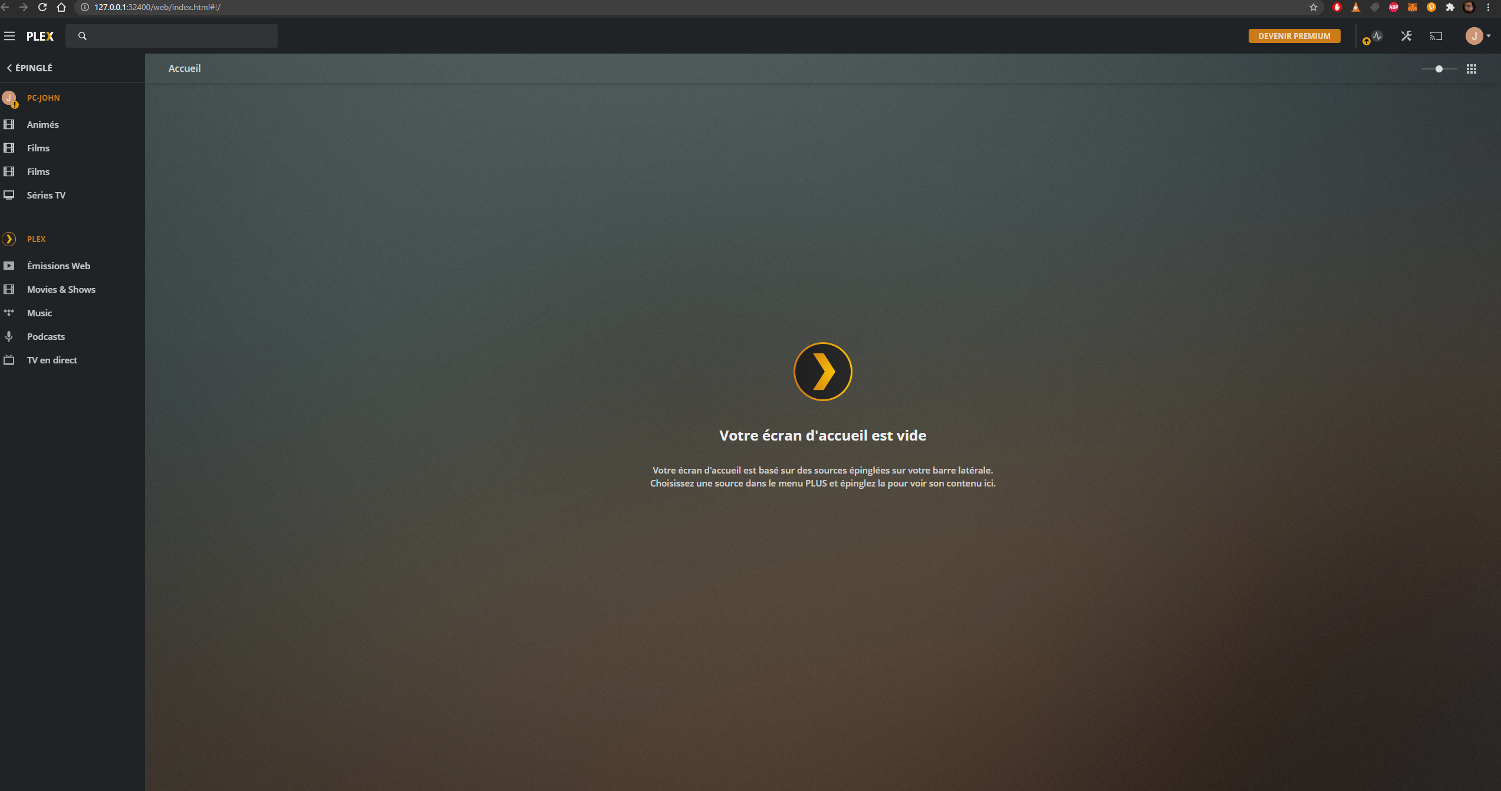Switch view with grid layout icon
This screenshot has height=791, width=1501.
1471,69
